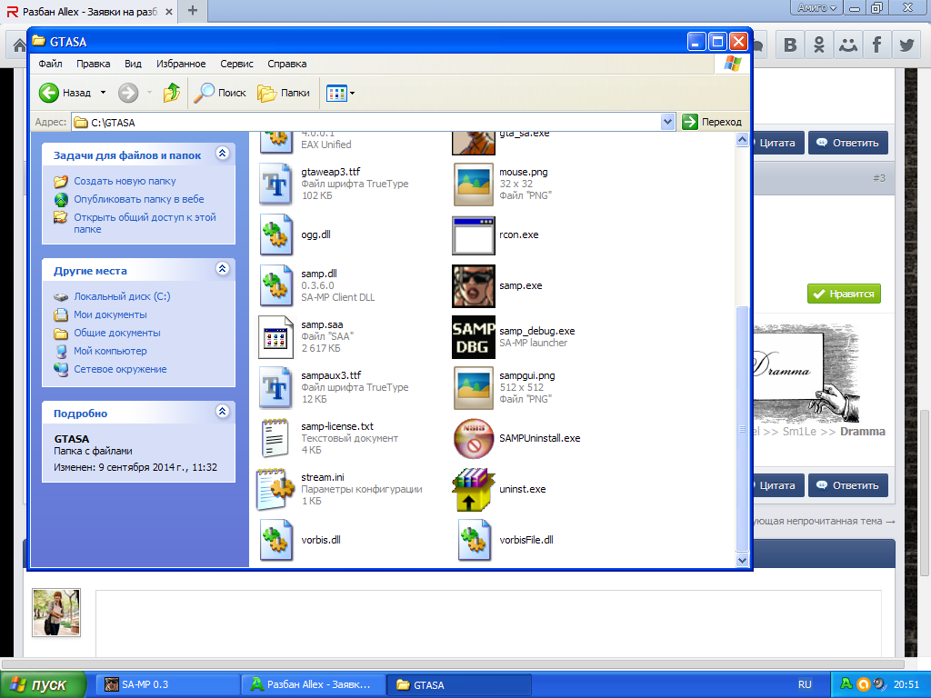This screenshot has width=931, height=698.
Task: Click the green Back arrow icon
Action: pos(49,93)
